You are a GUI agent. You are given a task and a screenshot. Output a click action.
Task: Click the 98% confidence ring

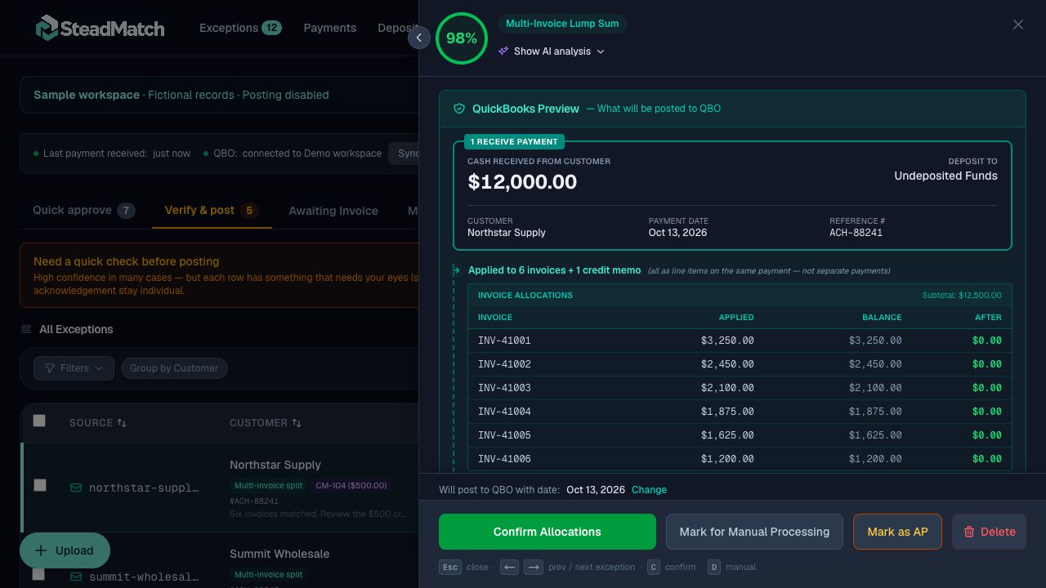(462, 38)
